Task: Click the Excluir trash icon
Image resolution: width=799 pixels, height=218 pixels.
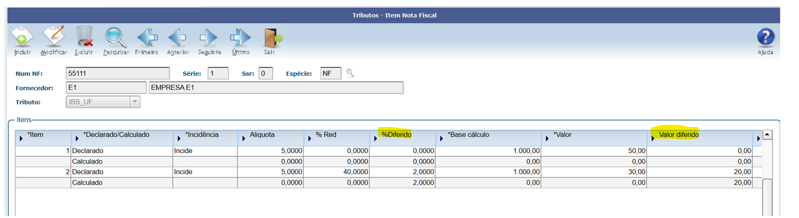Action: (x=84, y=38)
